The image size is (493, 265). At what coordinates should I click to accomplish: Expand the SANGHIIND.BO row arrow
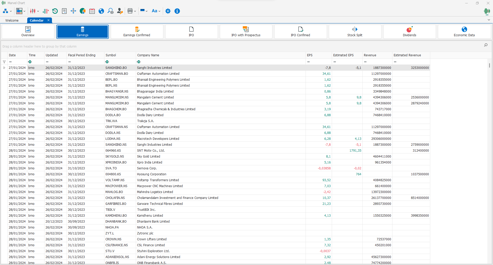click(x=4, y=68)
